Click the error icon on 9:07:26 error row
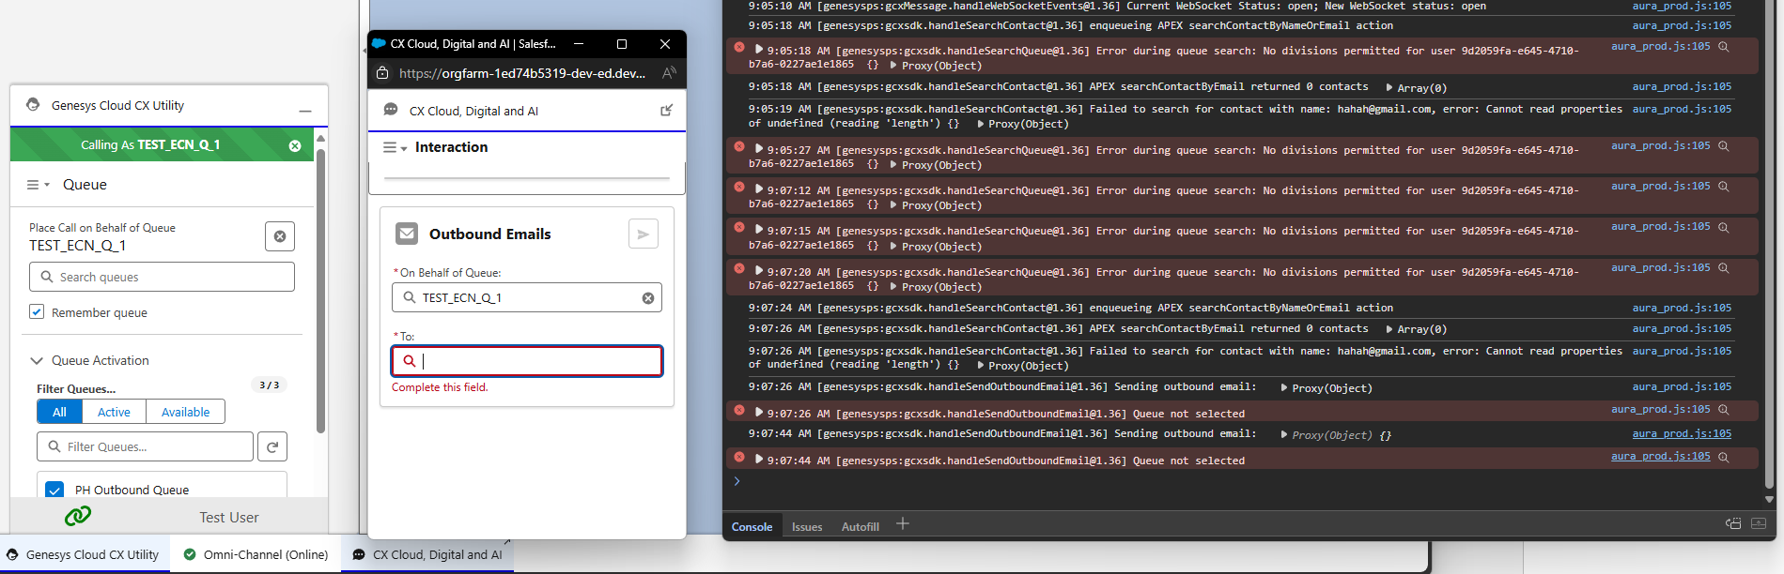Viewport: 1784px width, 574px height. (x=739, y=410)
